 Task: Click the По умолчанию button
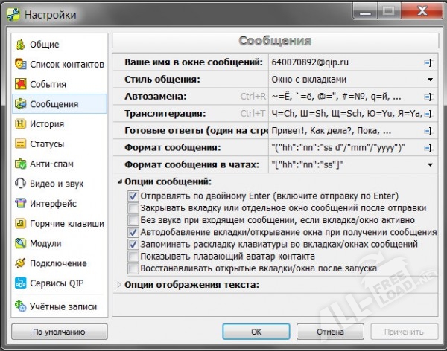tap(59, 332)
